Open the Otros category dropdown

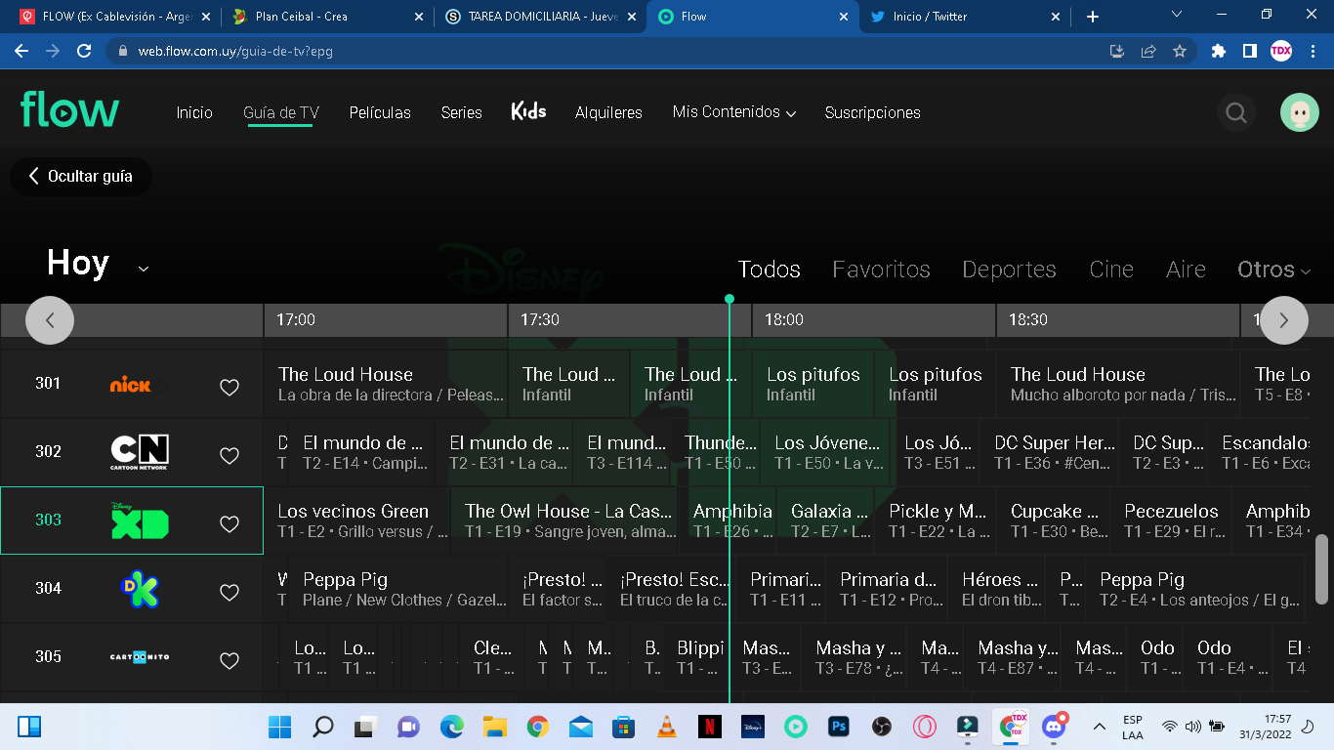[1273, 270]
